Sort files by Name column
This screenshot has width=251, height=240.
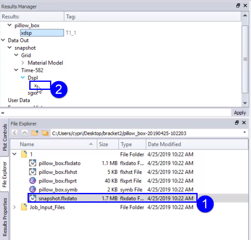(53, 144)
